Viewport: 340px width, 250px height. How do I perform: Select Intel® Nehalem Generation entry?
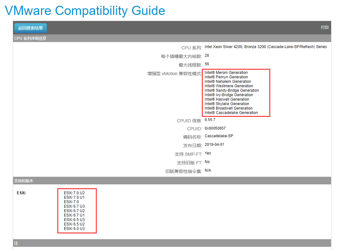[x=228, y=81]
